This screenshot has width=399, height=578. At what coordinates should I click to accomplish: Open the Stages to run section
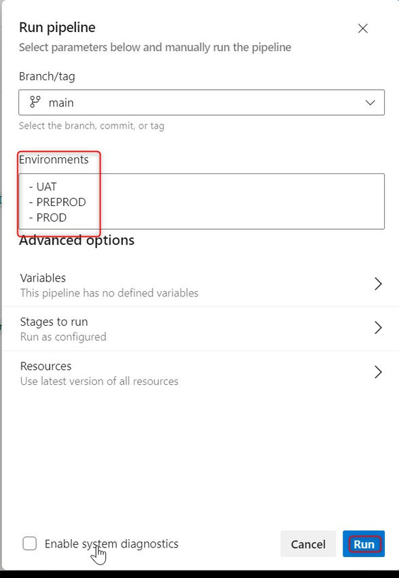201,328
